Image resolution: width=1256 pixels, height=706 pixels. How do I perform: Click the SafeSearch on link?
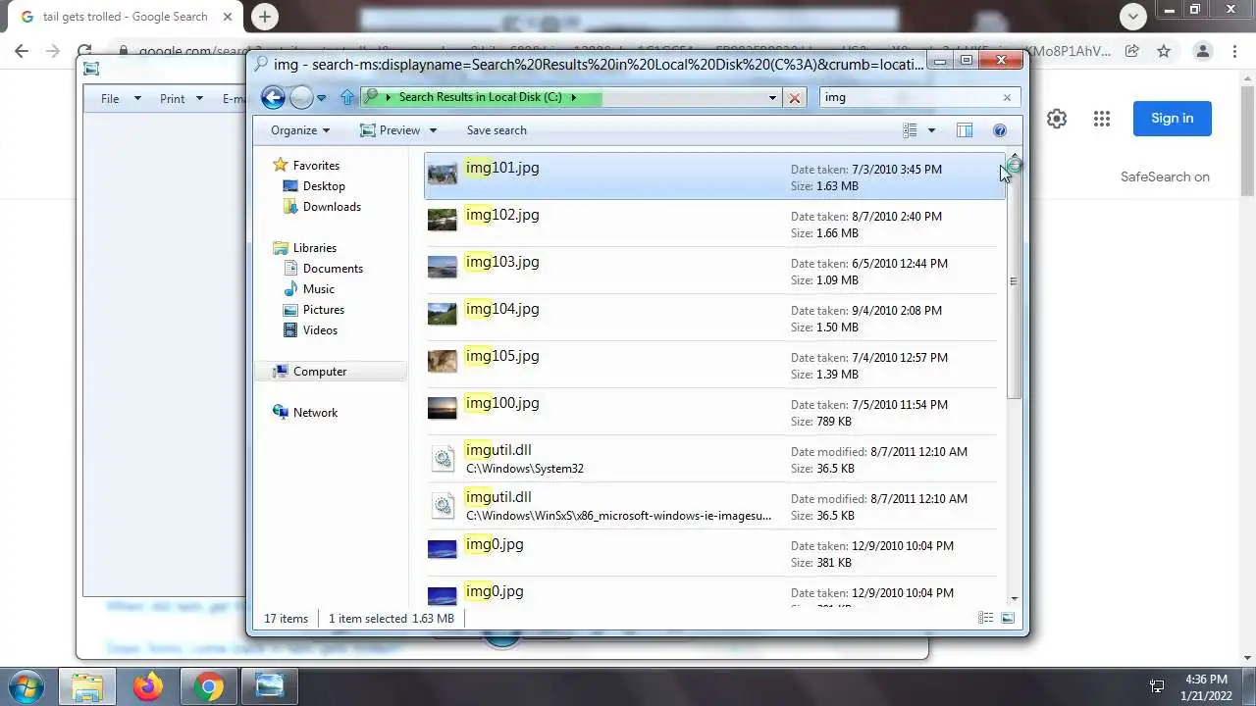click(x=1165, y=177)
